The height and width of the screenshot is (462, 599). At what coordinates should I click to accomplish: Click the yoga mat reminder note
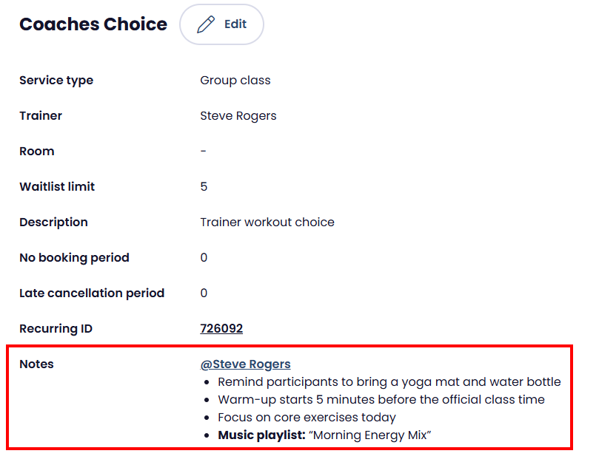coord(389,382)
